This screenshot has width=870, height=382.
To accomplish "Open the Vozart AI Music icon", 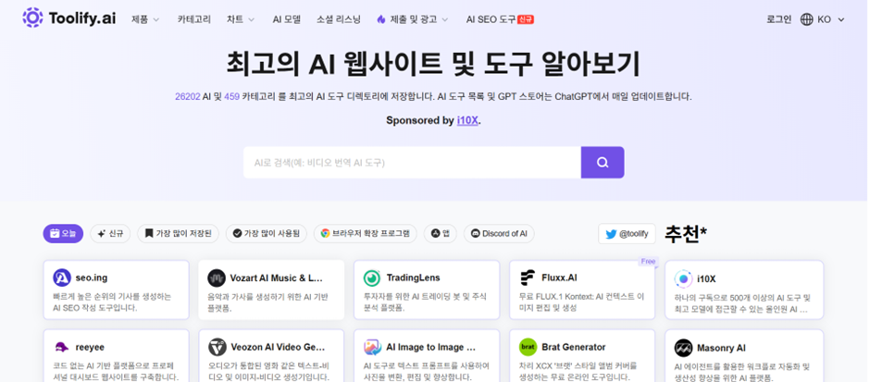I will [217, 277].
